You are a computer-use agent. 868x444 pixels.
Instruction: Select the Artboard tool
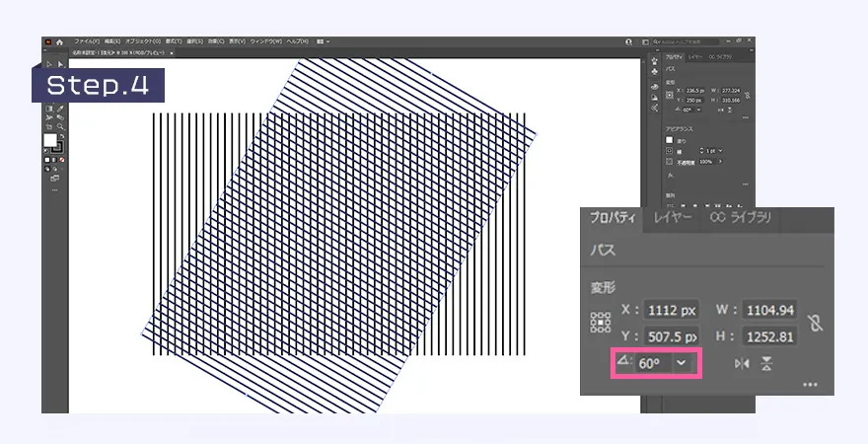pos(48,126)
